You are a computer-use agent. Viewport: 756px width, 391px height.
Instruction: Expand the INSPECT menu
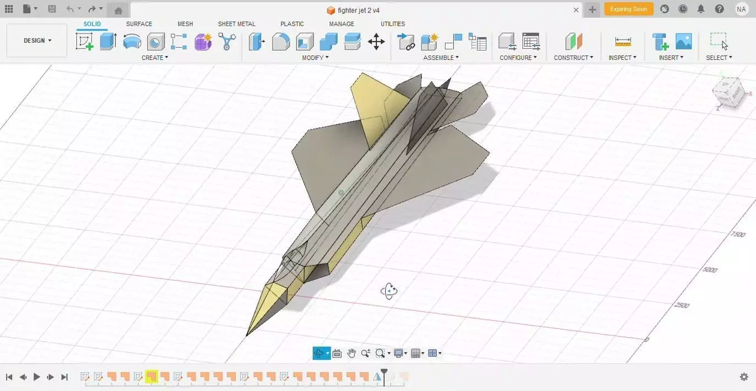622,58
